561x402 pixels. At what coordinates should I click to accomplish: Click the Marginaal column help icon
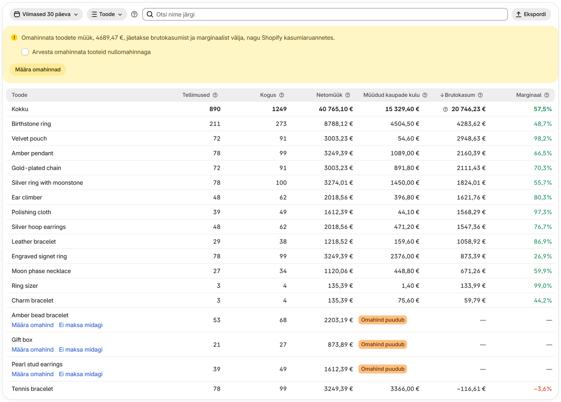pyautogui.click(x=547, y=95)
